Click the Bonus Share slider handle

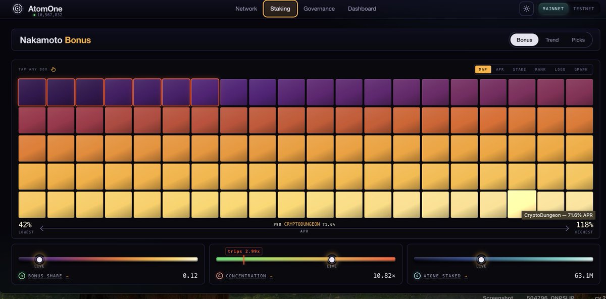[39, 259]
